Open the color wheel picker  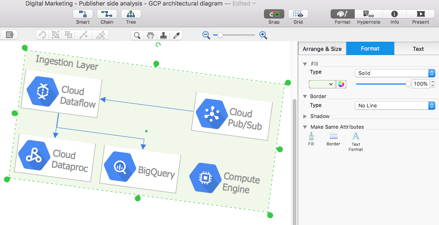point(341,84)
